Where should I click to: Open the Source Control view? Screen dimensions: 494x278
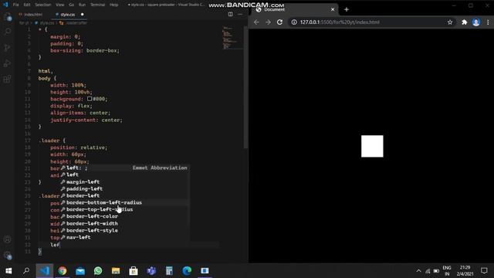tap(8, 48)
